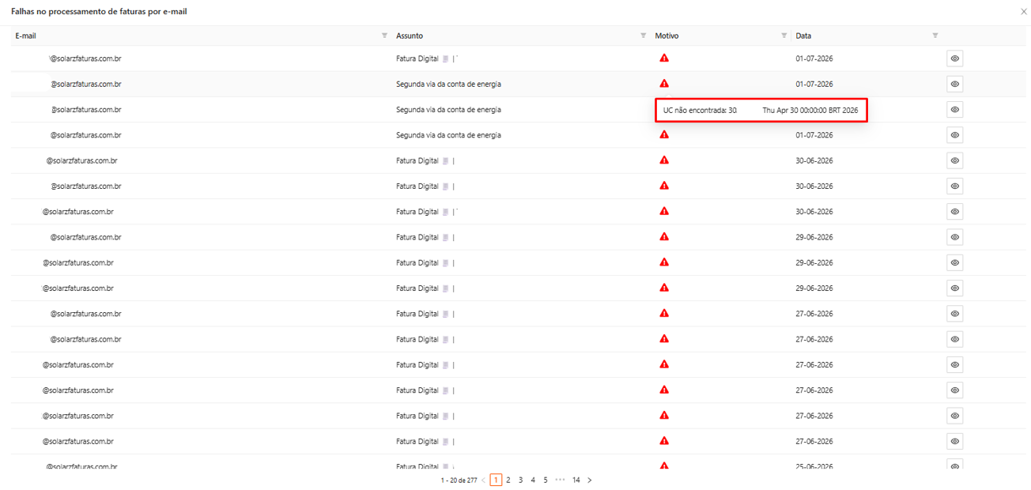Click the eye button on the UC não encontrada row
Image resolution: width=1031 pixels, height=490 pixels.
[955, 110]
